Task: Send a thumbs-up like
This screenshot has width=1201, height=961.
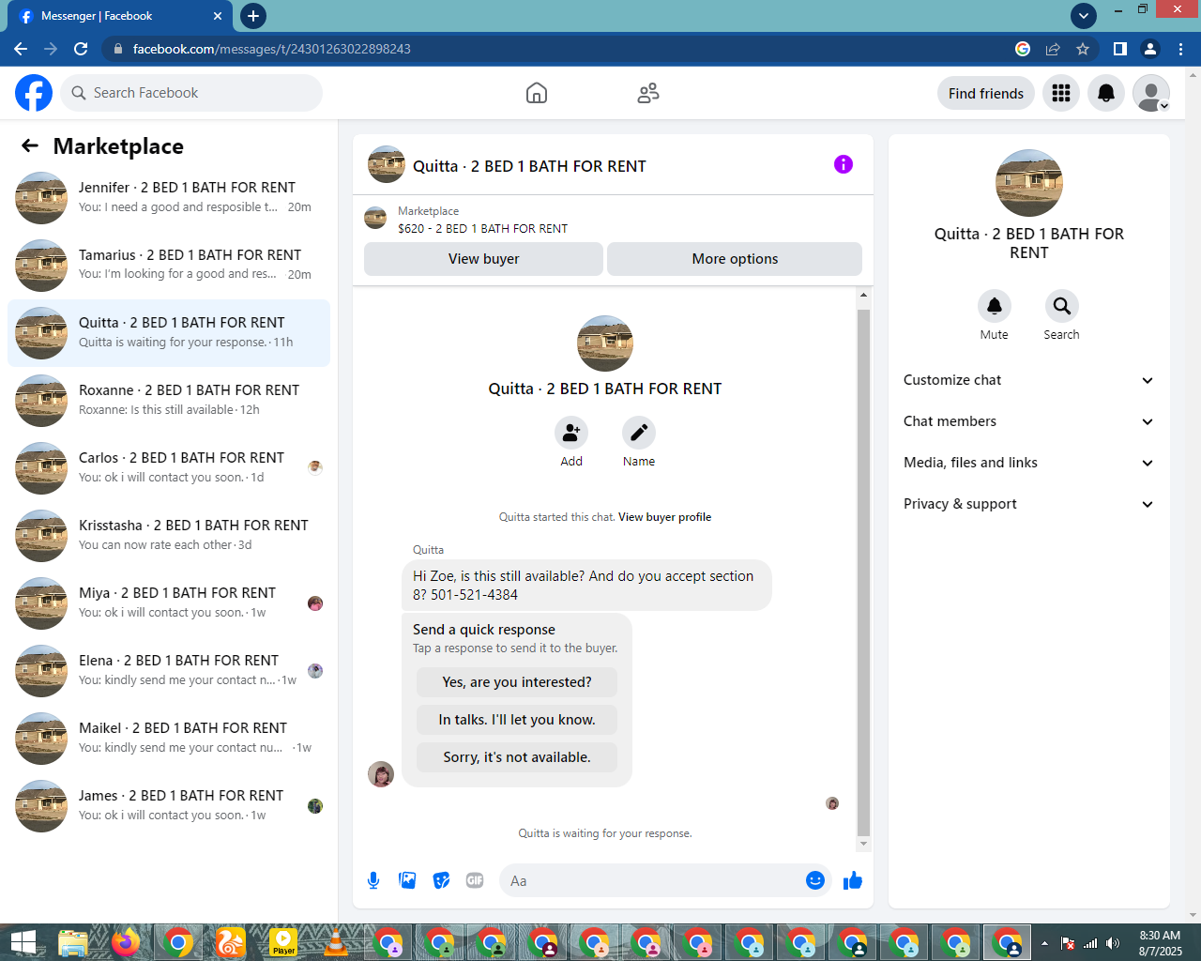Action: pos(853,880)
